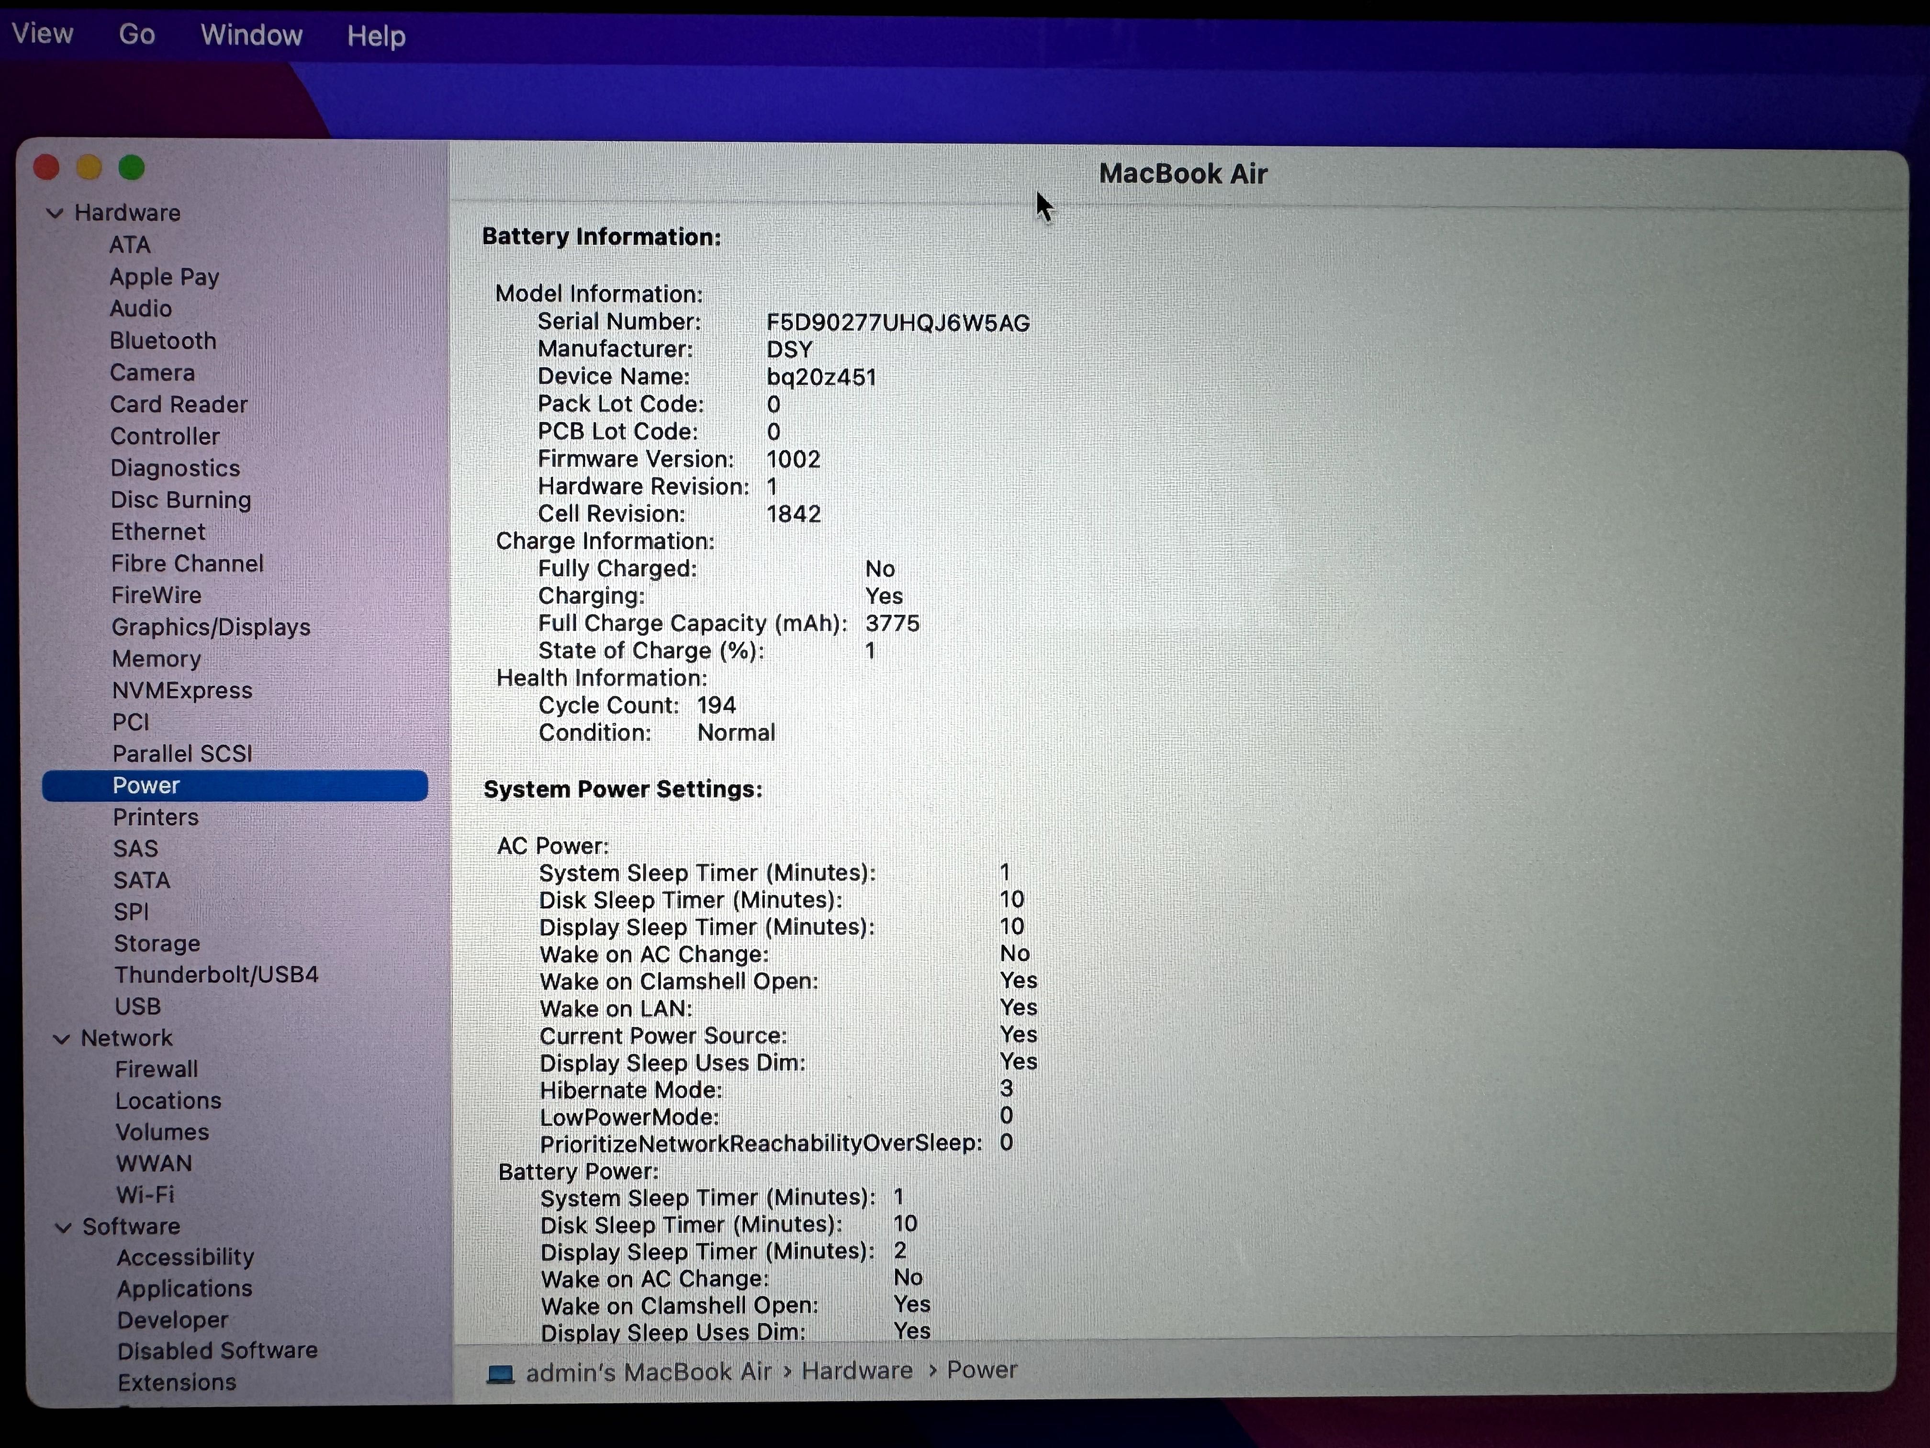The image size is (1930, 1448).
Task: Select Parallel SCSI in the sidebar
Action: 182,754
